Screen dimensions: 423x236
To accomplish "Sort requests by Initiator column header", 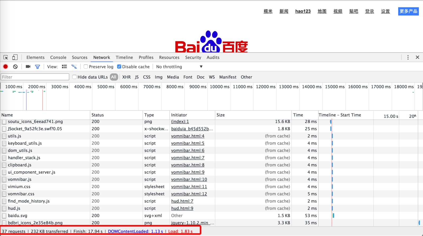I will [192, 115].
